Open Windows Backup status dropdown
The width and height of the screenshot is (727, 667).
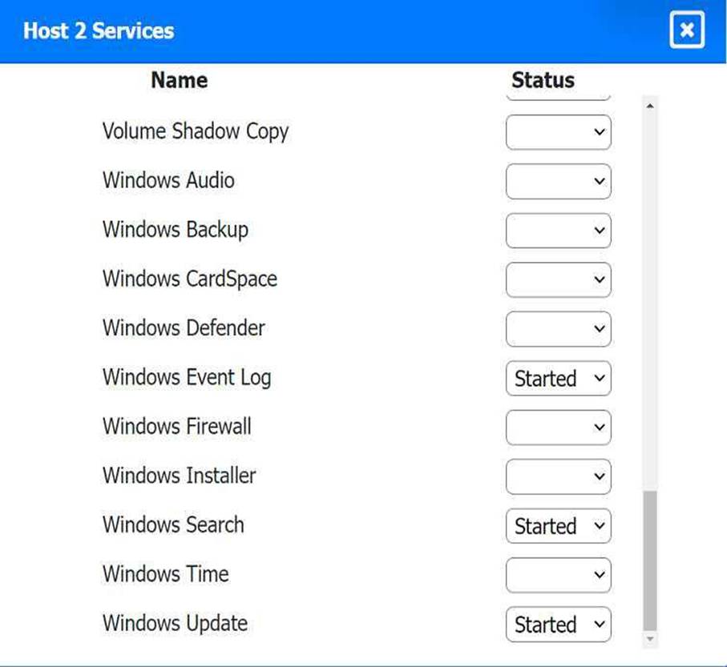click(558, 231)
